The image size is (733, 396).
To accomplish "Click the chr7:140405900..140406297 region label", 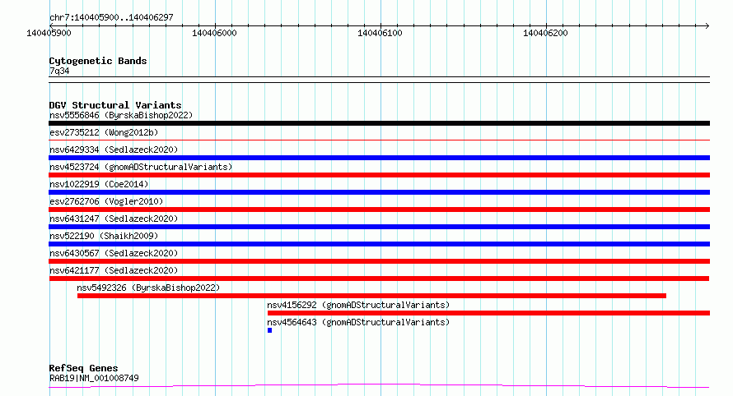I will click(111, 17).
